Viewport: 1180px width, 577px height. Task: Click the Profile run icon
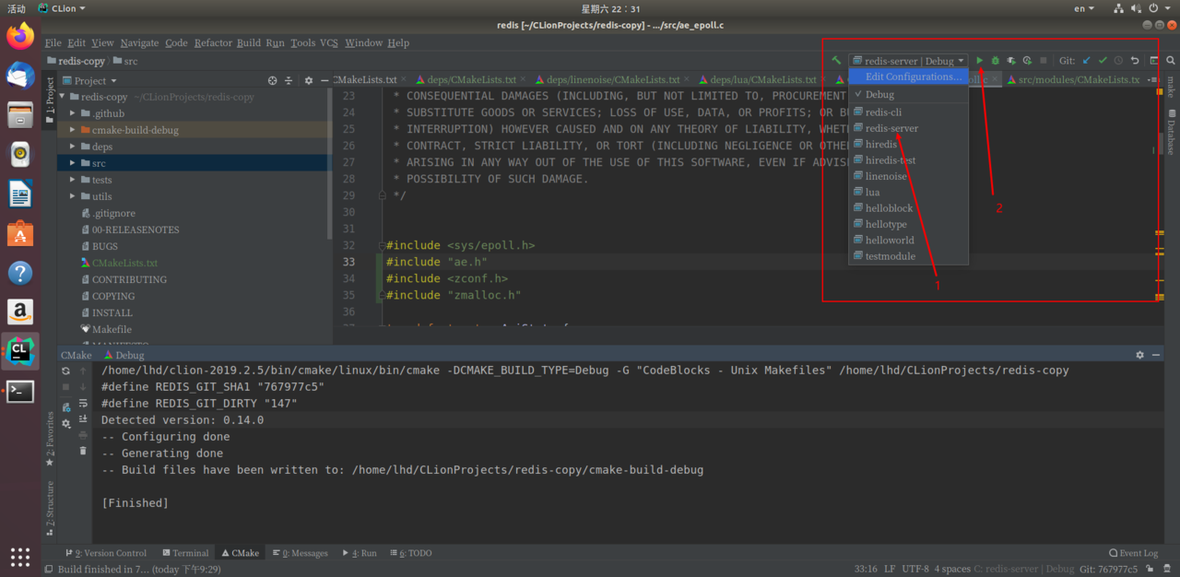point(1027,61)
